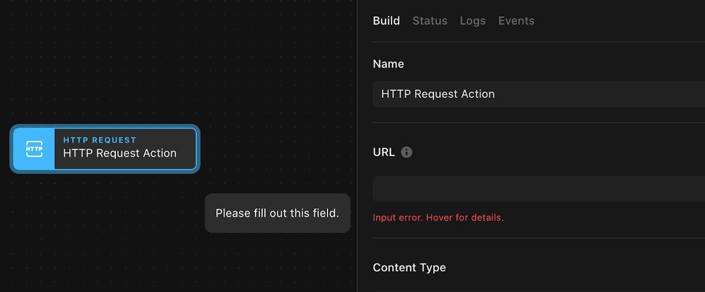Image resolution: width=705 pixels, height=292 pixels.
Task: Click the separator line below the tab bar
Action: 538,42
